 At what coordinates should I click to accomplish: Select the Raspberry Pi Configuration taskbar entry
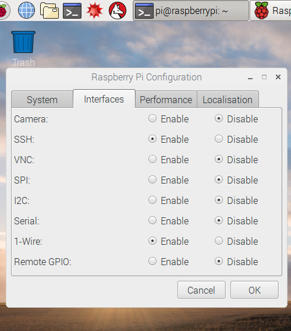coord(271,10)
